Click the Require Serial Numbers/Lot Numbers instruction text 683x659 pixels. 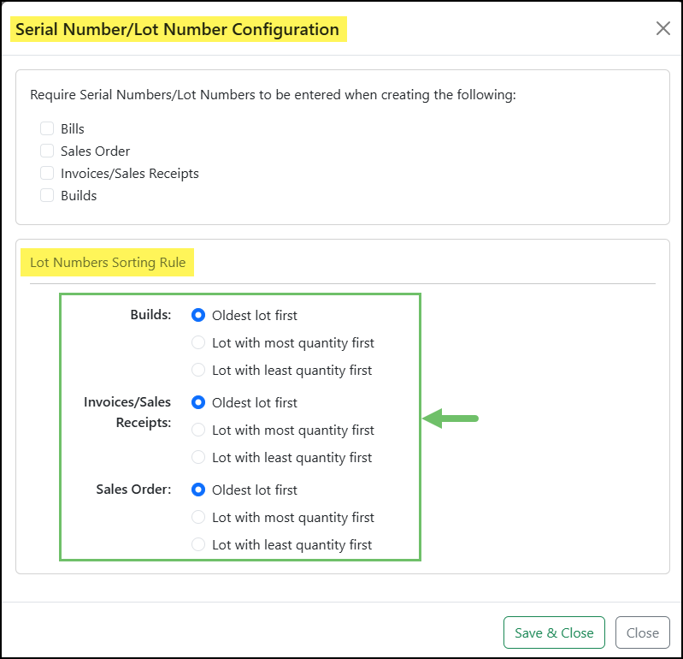click(x=273, y=95)
